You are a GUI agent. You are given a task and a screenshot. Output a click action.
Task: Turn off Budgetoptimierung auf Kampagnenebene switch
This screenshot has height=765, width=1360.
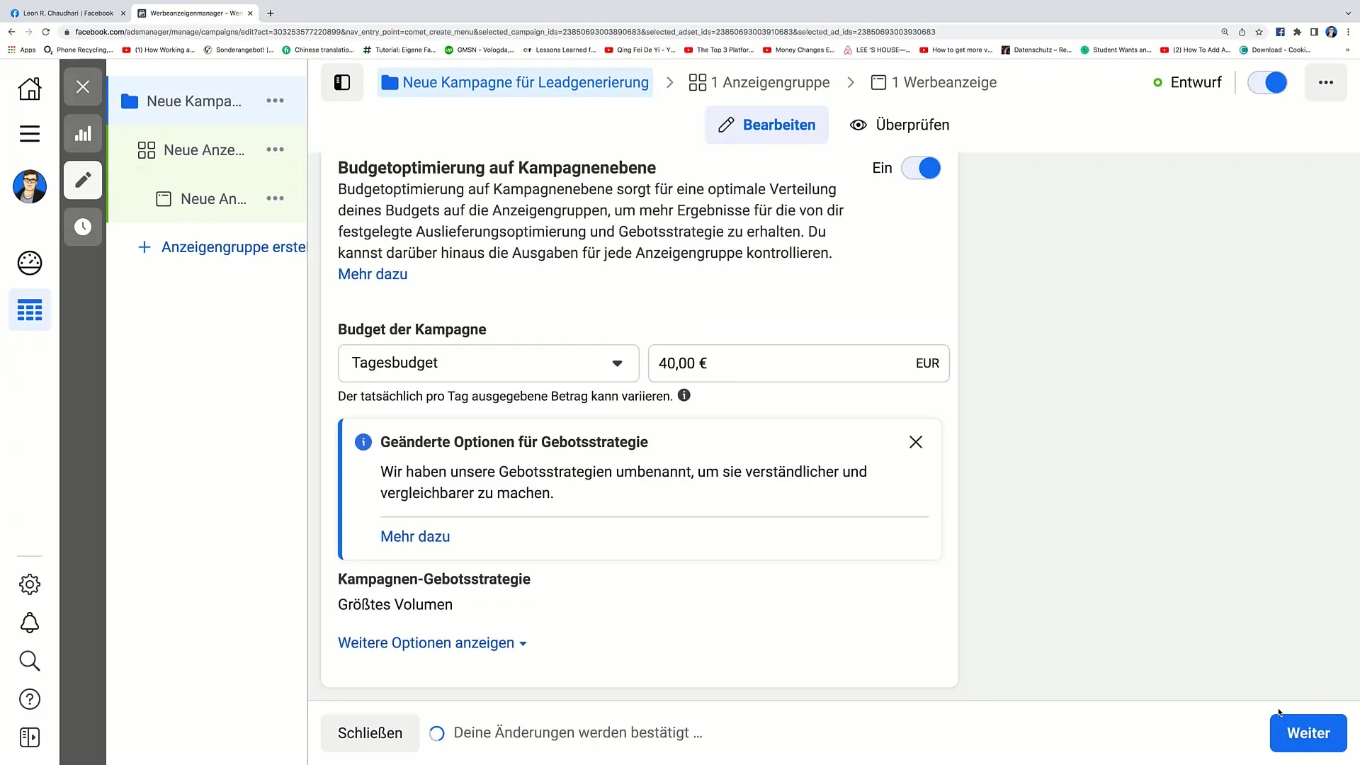(x=921, y=168)
